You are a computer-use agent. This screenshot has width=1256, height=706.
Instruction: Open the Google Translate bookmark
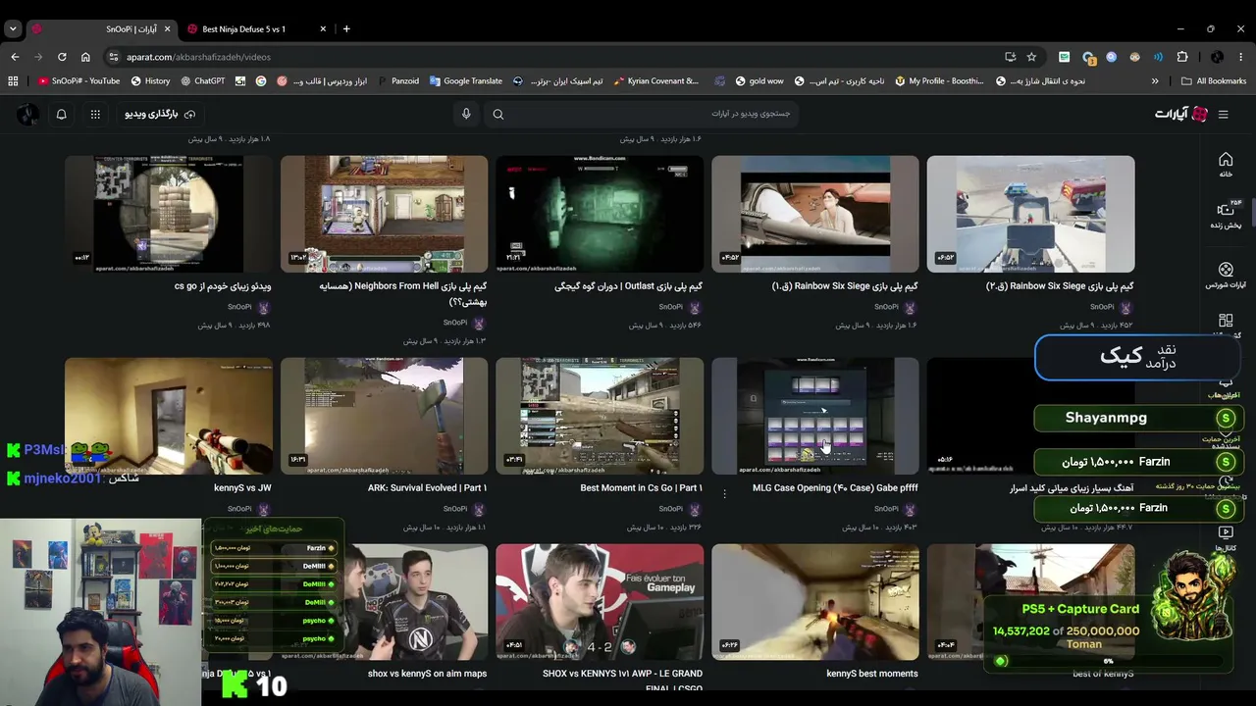[x=465, y=81]
